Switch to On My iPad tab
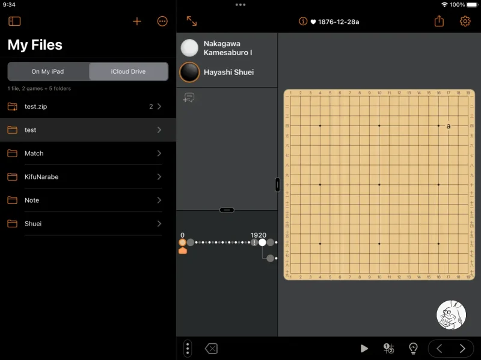This screenshot has width=481, height=360. (x=48, y=71)
